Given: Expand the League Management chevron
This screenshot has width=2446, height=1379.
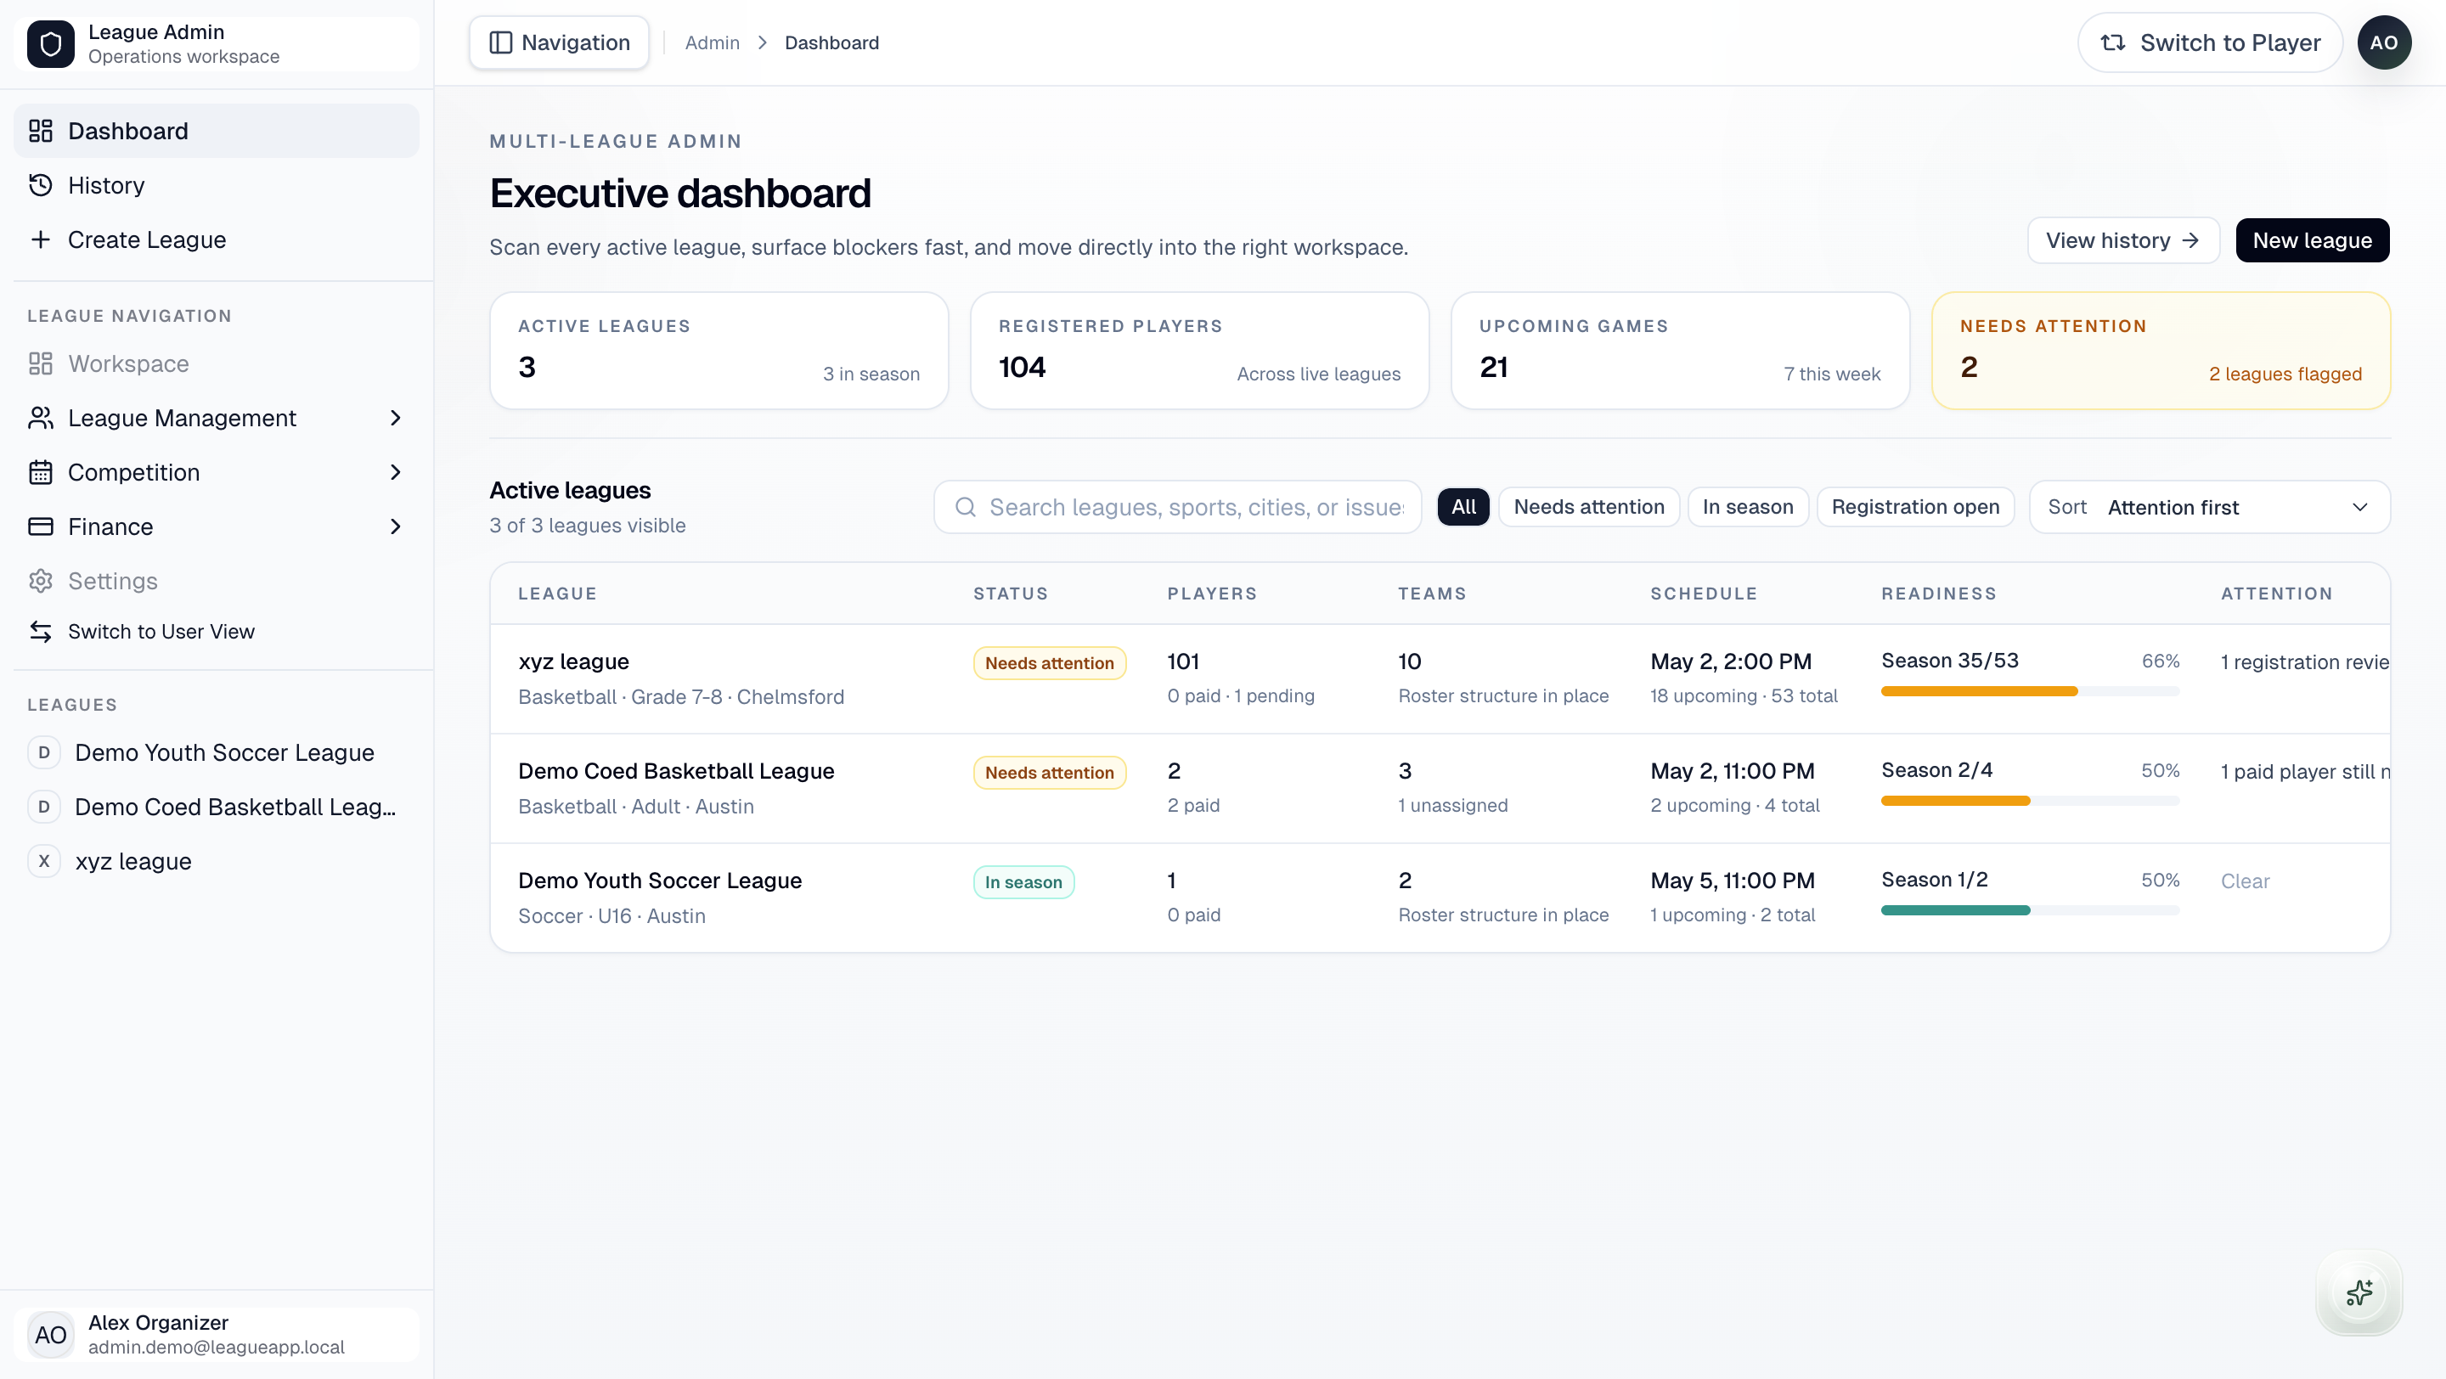Looking at the screenshot, I should tap(396, 418).
